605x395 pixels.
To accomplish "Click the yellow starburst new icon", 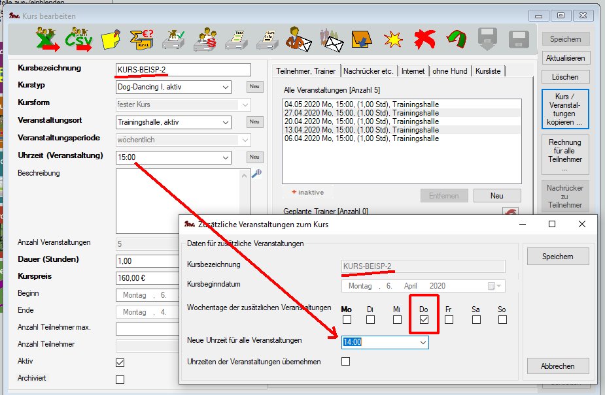I will [391, 41].
